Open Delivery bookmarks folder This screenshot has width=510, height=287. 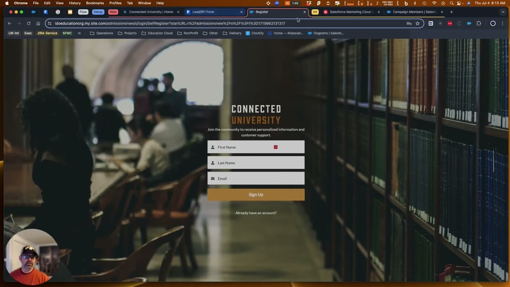click(232, 33)
